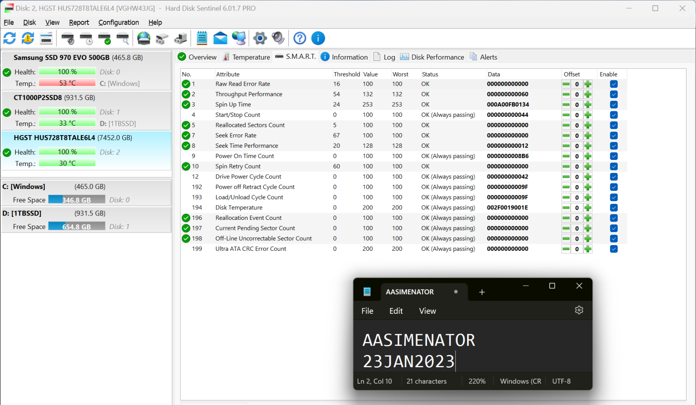Open the Disk Performance tab
696x405 pixels.
[x=432, y=57]
